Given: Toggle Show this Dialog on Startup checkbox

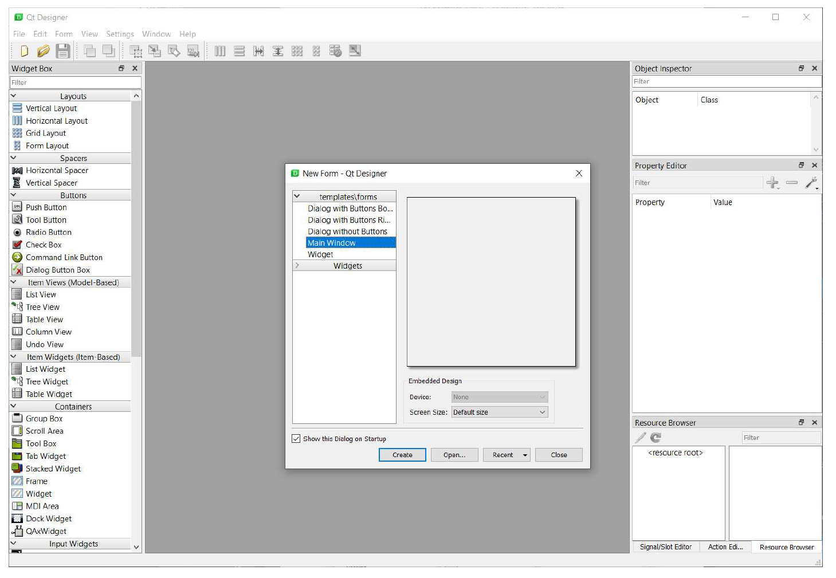Looking at the screenshot, I should coord(296,438).
